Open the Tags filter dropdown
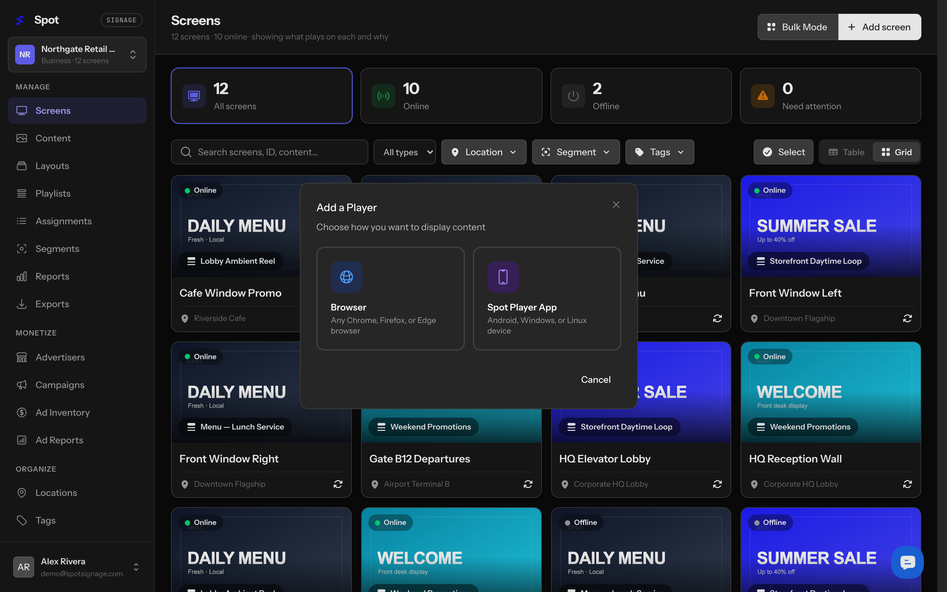947x592 pixels. click(659, 152)
